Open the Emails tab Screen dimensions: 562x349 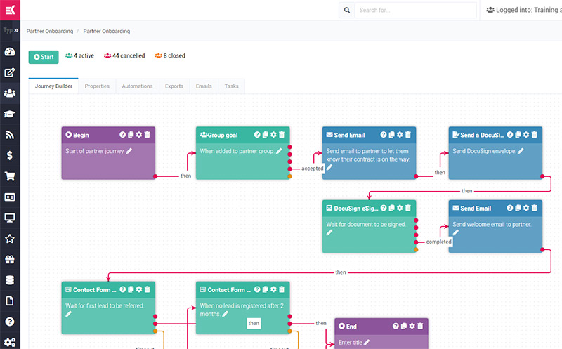pos(204,86)
